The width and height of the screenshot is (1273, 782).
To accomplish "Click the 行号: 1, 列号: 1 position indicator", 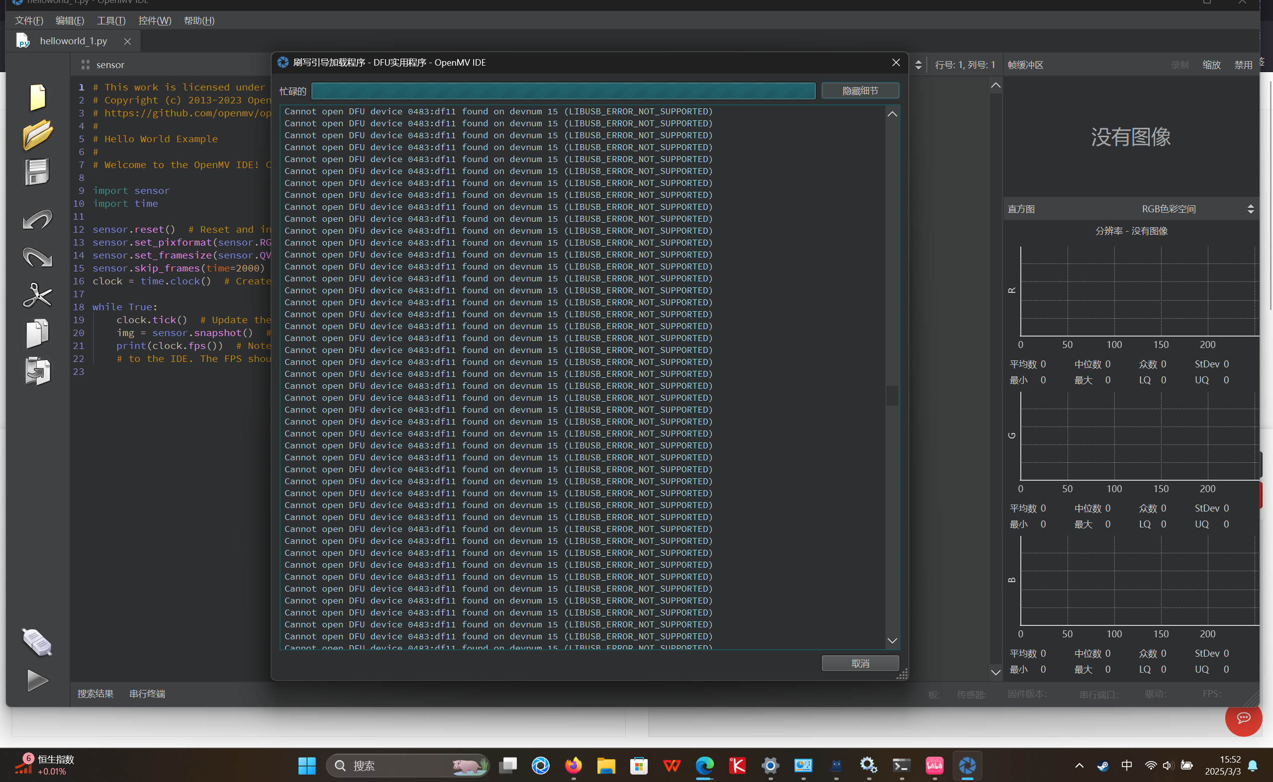I will click(x=965, y=65).
